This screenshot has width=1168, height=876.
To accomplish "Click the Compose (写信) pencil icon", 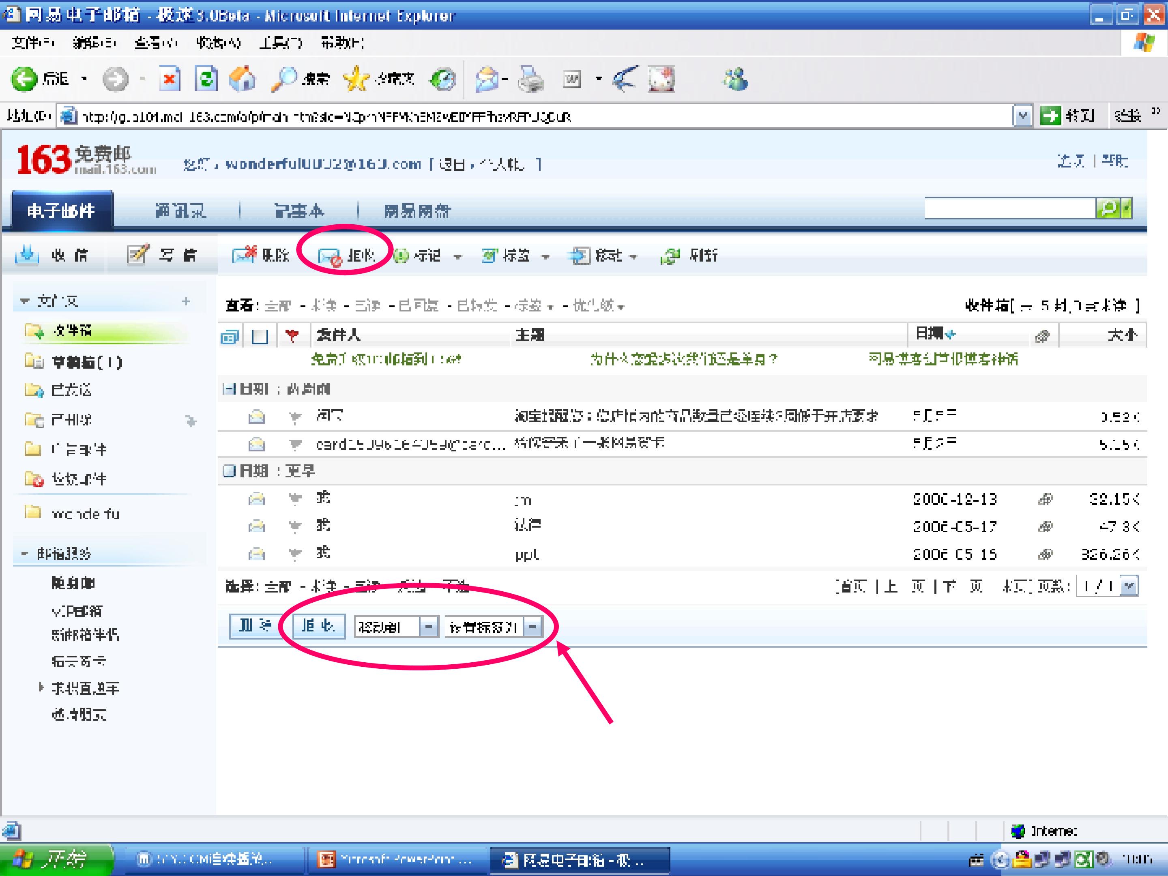I will (138, 255).
